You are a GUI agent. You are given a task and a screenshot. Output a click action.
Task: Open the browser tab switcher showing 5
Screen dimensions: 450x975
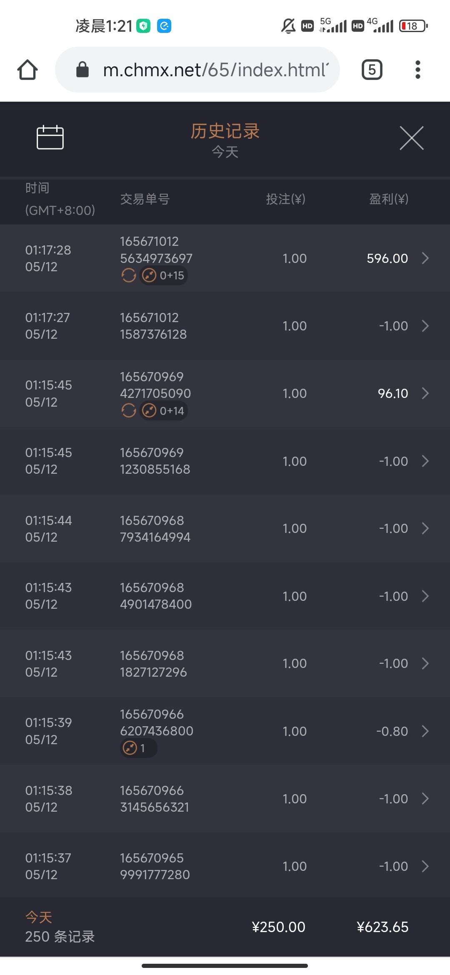click(372, 70)
